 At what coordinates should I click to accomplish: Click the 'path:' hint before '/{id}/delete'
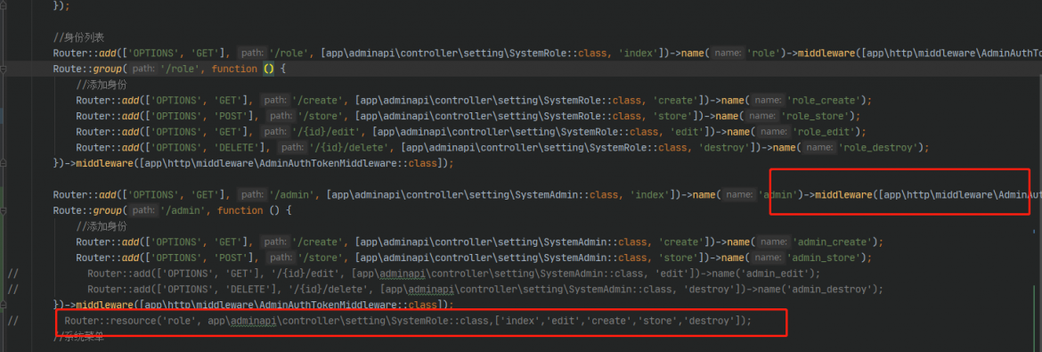click(x=291, y=147)
